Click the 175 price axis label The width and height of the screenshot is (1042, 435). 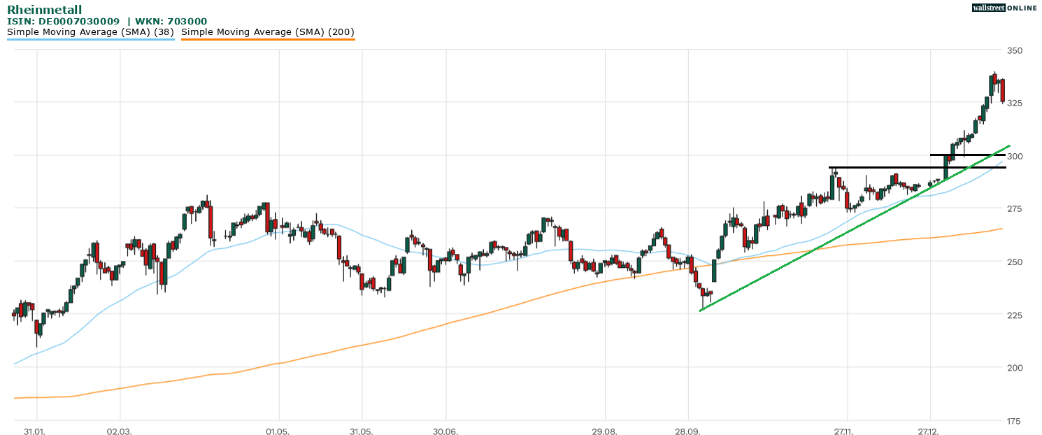click(1015, 421)
